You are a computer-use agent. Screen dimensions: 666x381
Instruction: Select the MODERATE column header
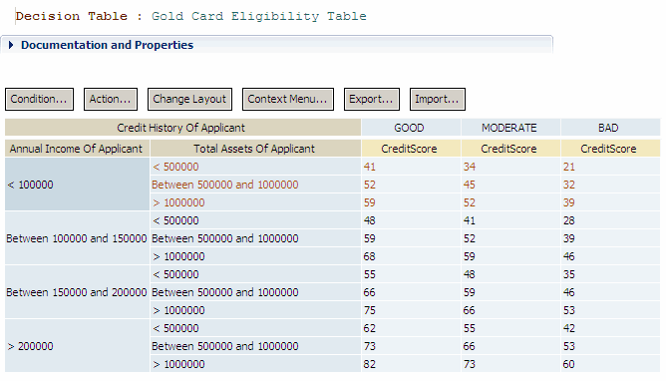(x=510, y=128)
